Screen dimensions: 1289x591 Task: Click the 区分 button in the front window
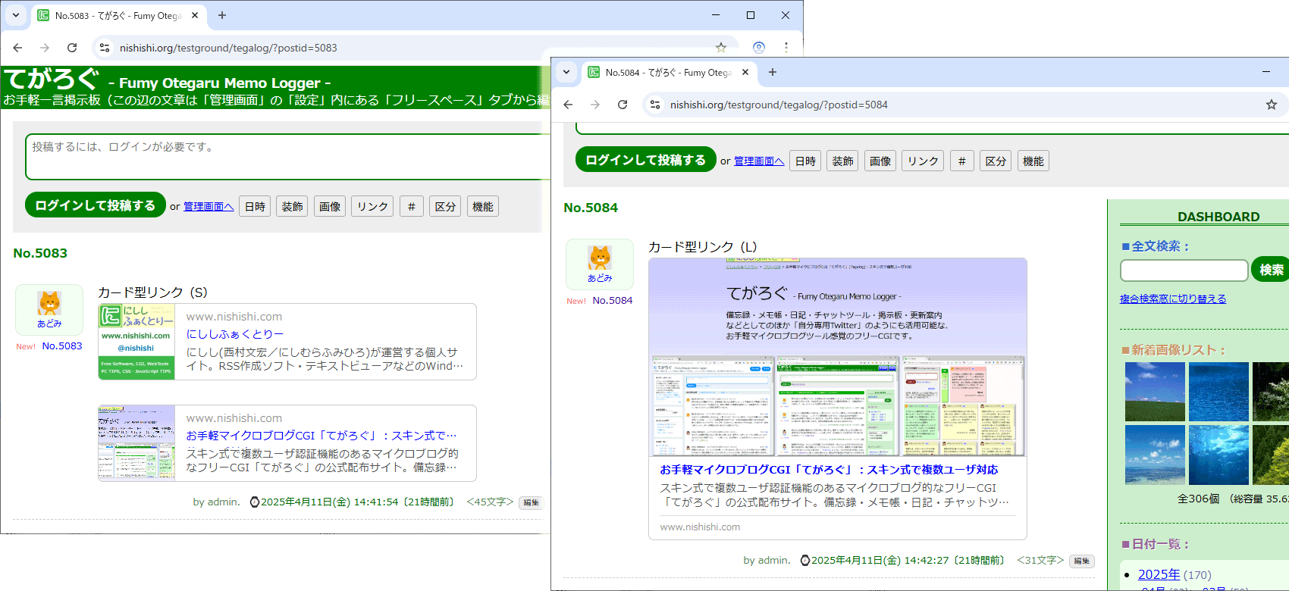pos(996,161)
